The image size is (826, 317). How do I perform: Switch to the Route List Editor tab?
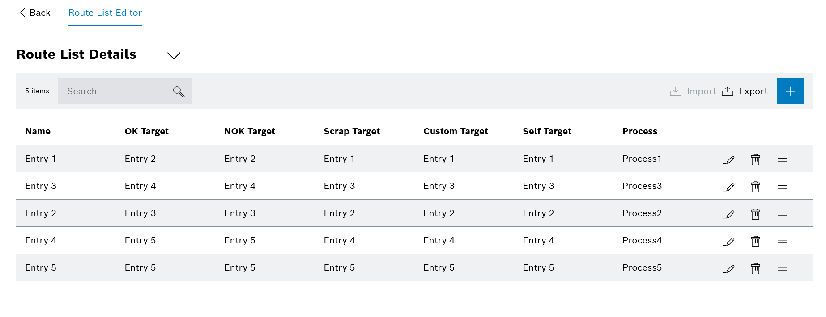point(105,13)
